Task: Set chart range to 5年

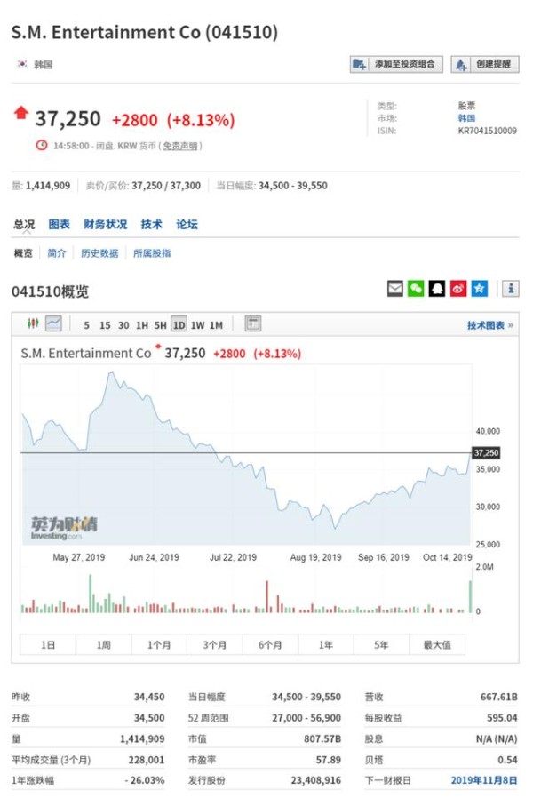Action: pyautogui.click(x=381, y=645)
